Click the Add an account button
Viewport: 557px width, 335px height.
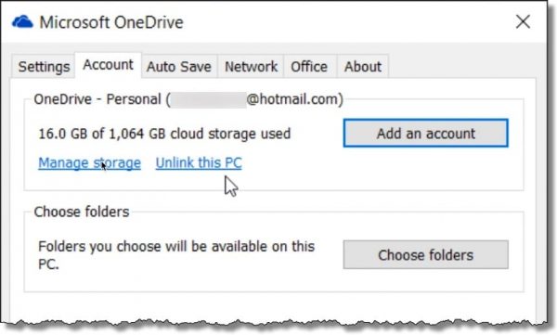tap(425, 134)
